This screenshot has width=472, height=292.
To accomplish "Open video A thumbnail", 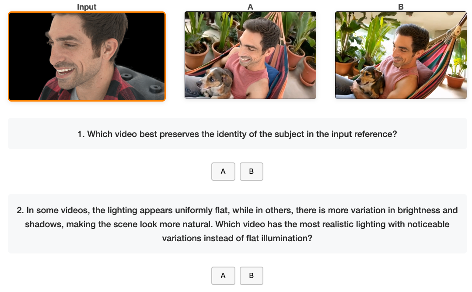I will coord(250,55).
